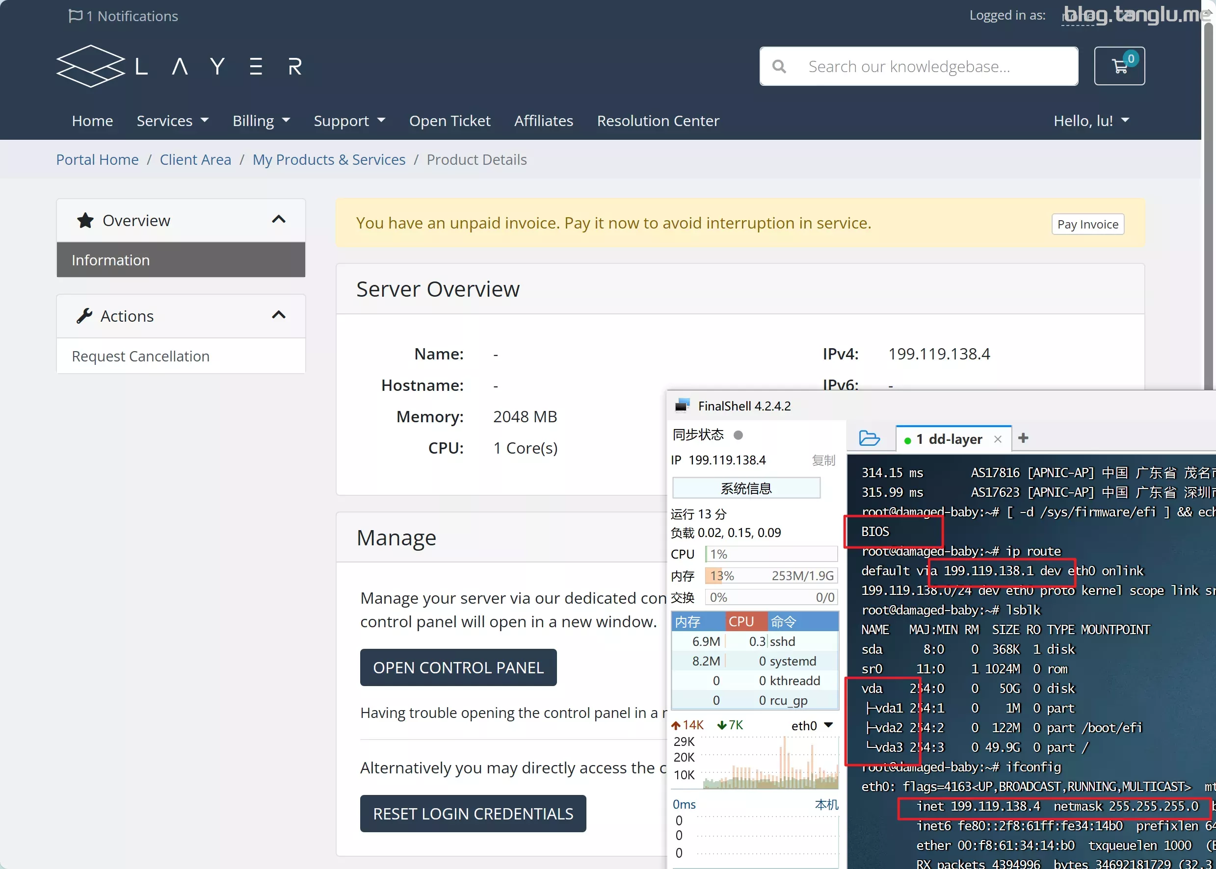Click the Open Control Panel button

pyautogui.click(x=458, y=667)
